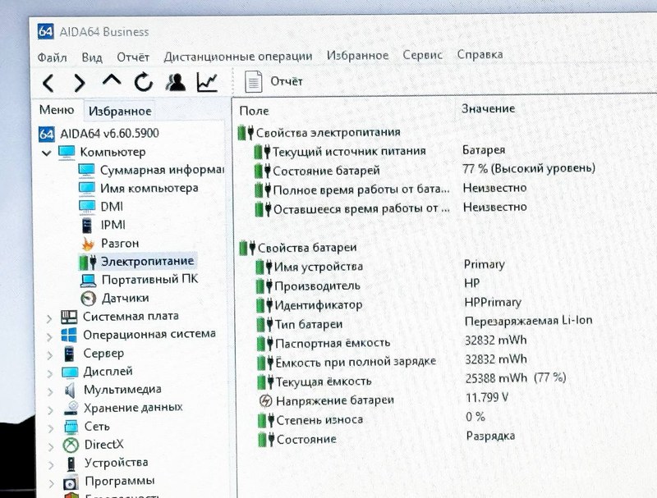The width and height of the screenshot is (657, 498).
Task: Click the Мультимедиа speaker icon
Action: tap(70, 390)
